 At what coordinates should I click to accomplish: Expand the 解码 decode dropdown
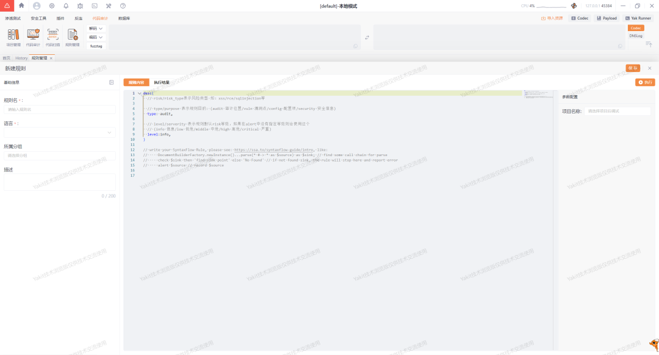coord(96,29)
